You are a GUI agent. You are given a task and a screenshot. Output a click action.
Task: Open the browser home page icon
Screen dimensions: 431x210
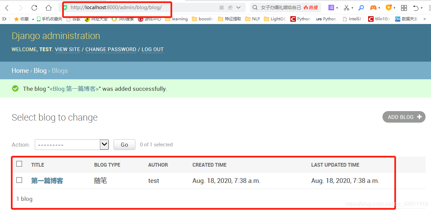click(x=49, y=8)
